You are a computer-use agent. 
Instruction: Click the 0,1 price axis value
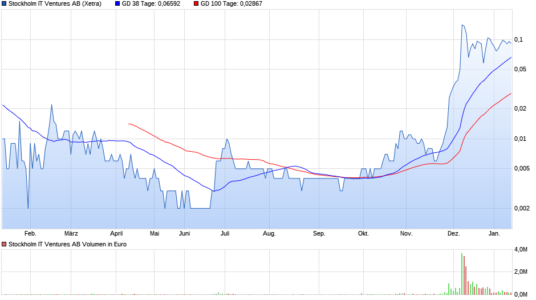pyautogui.click(x=518, y=40)
